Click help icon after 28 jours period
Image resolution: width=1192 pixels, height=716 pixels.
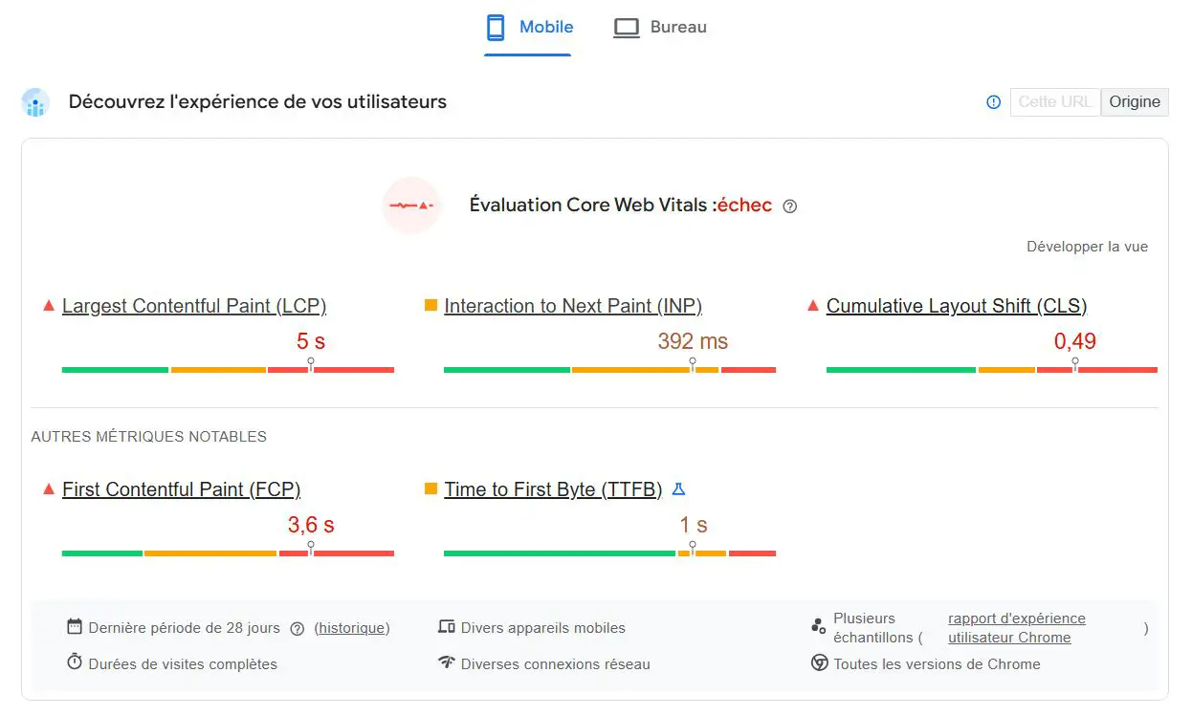coord(297,629)
